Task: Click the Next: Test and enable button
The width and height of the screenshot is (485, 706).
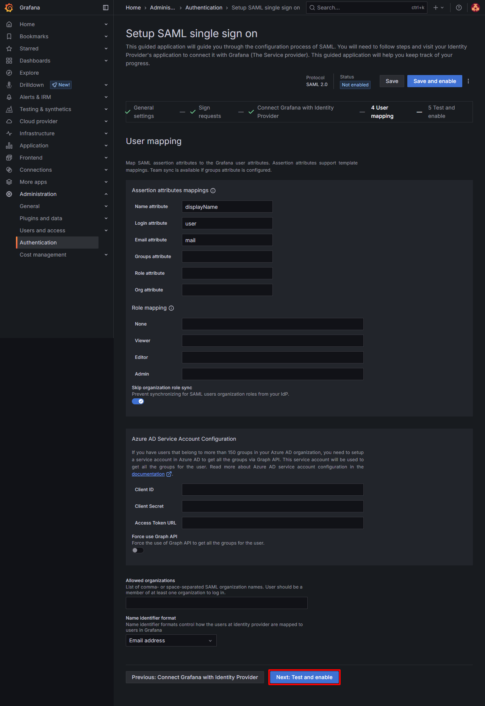Action: click(304, 677)
